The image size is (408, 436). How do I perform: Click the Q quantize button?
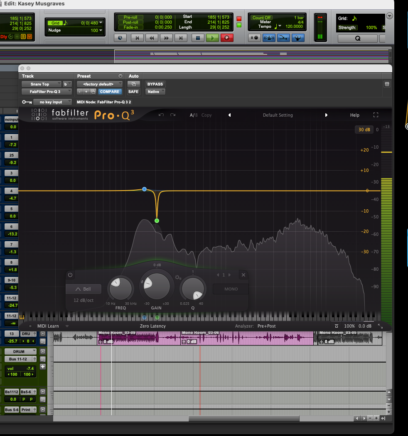click(x=357, y=38)
